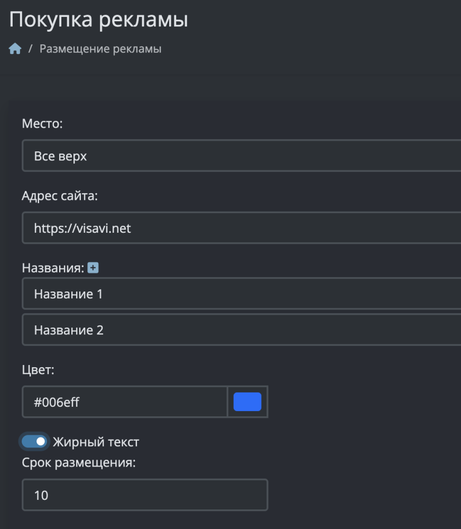Click the Срок размещения: label
Viewport: 461px width, 529px height.
[x=79, y=462]
